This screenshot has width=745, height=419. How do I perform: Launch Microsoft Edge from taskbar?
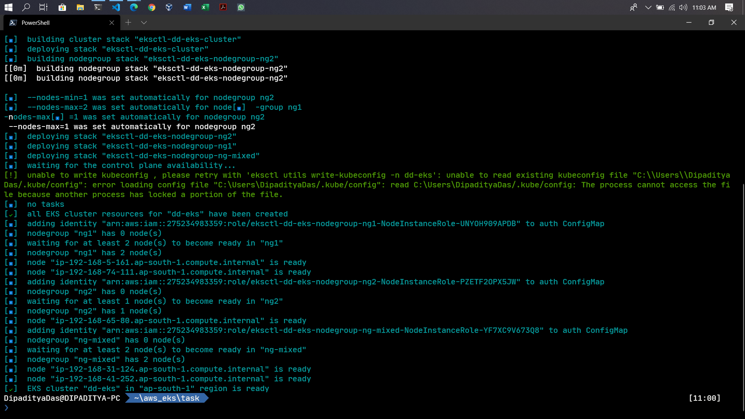click(x=134, y=7)
